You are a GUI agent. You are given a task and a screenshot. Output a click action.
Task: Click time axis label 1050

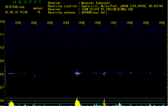click(x=162, y=23)
